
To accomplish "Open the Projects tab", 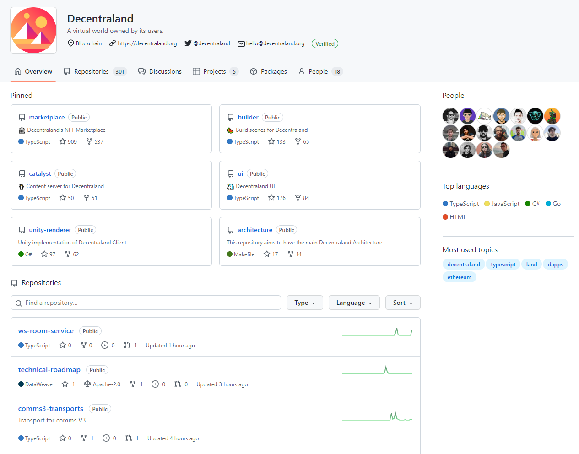I will click(x=215, y=71).
